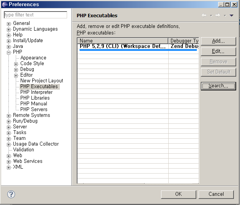Expand the General tree node
240x205 pixels.
pos(8,24)
